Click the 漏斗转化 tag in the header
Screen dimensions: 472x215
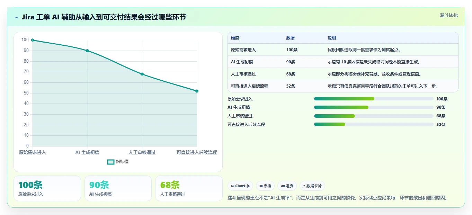click(449, 15)
